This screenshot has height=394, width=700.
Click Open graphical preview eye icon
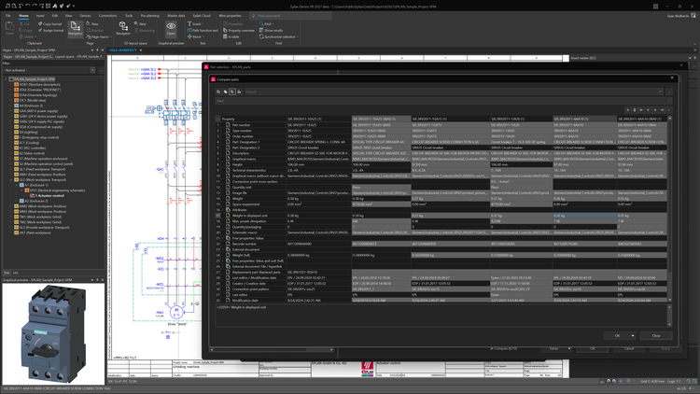171,28
